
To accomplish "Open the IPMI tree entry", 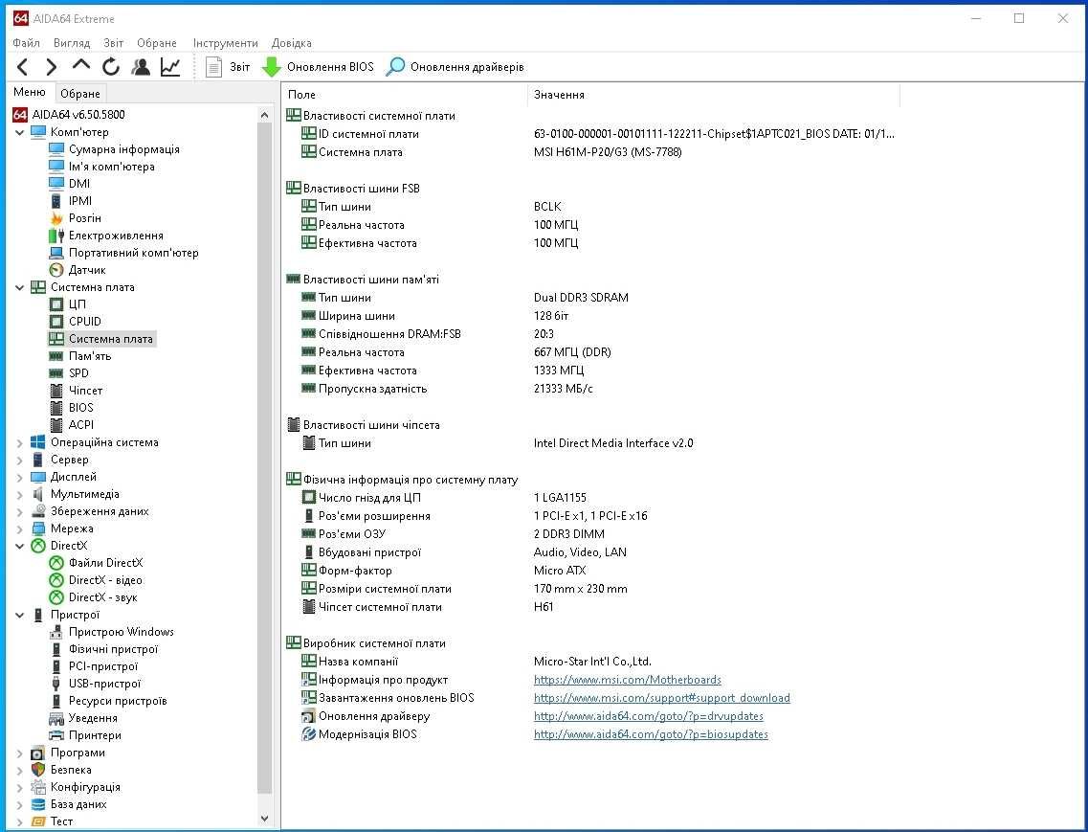I will [x=71, y=201].
